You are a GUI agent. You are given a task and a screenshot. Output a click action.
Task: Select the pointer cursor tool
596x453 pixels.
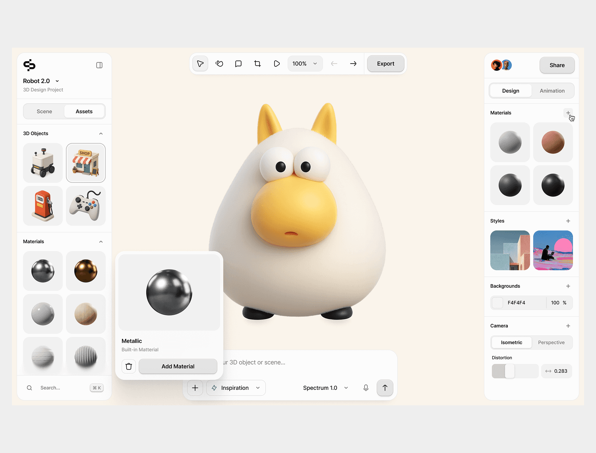[x=200, y=64]
